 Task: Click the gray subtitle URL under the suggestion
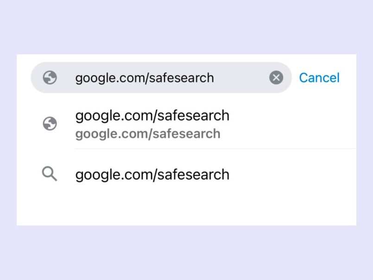[147, 134]
